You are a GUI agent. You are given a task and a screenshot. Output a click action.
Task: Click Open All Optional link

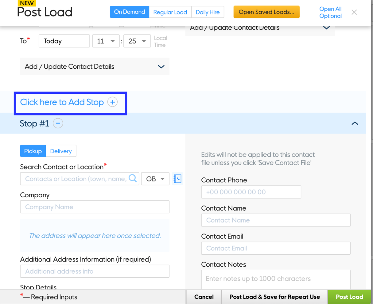pyautogui.click(x=330, y=13)
